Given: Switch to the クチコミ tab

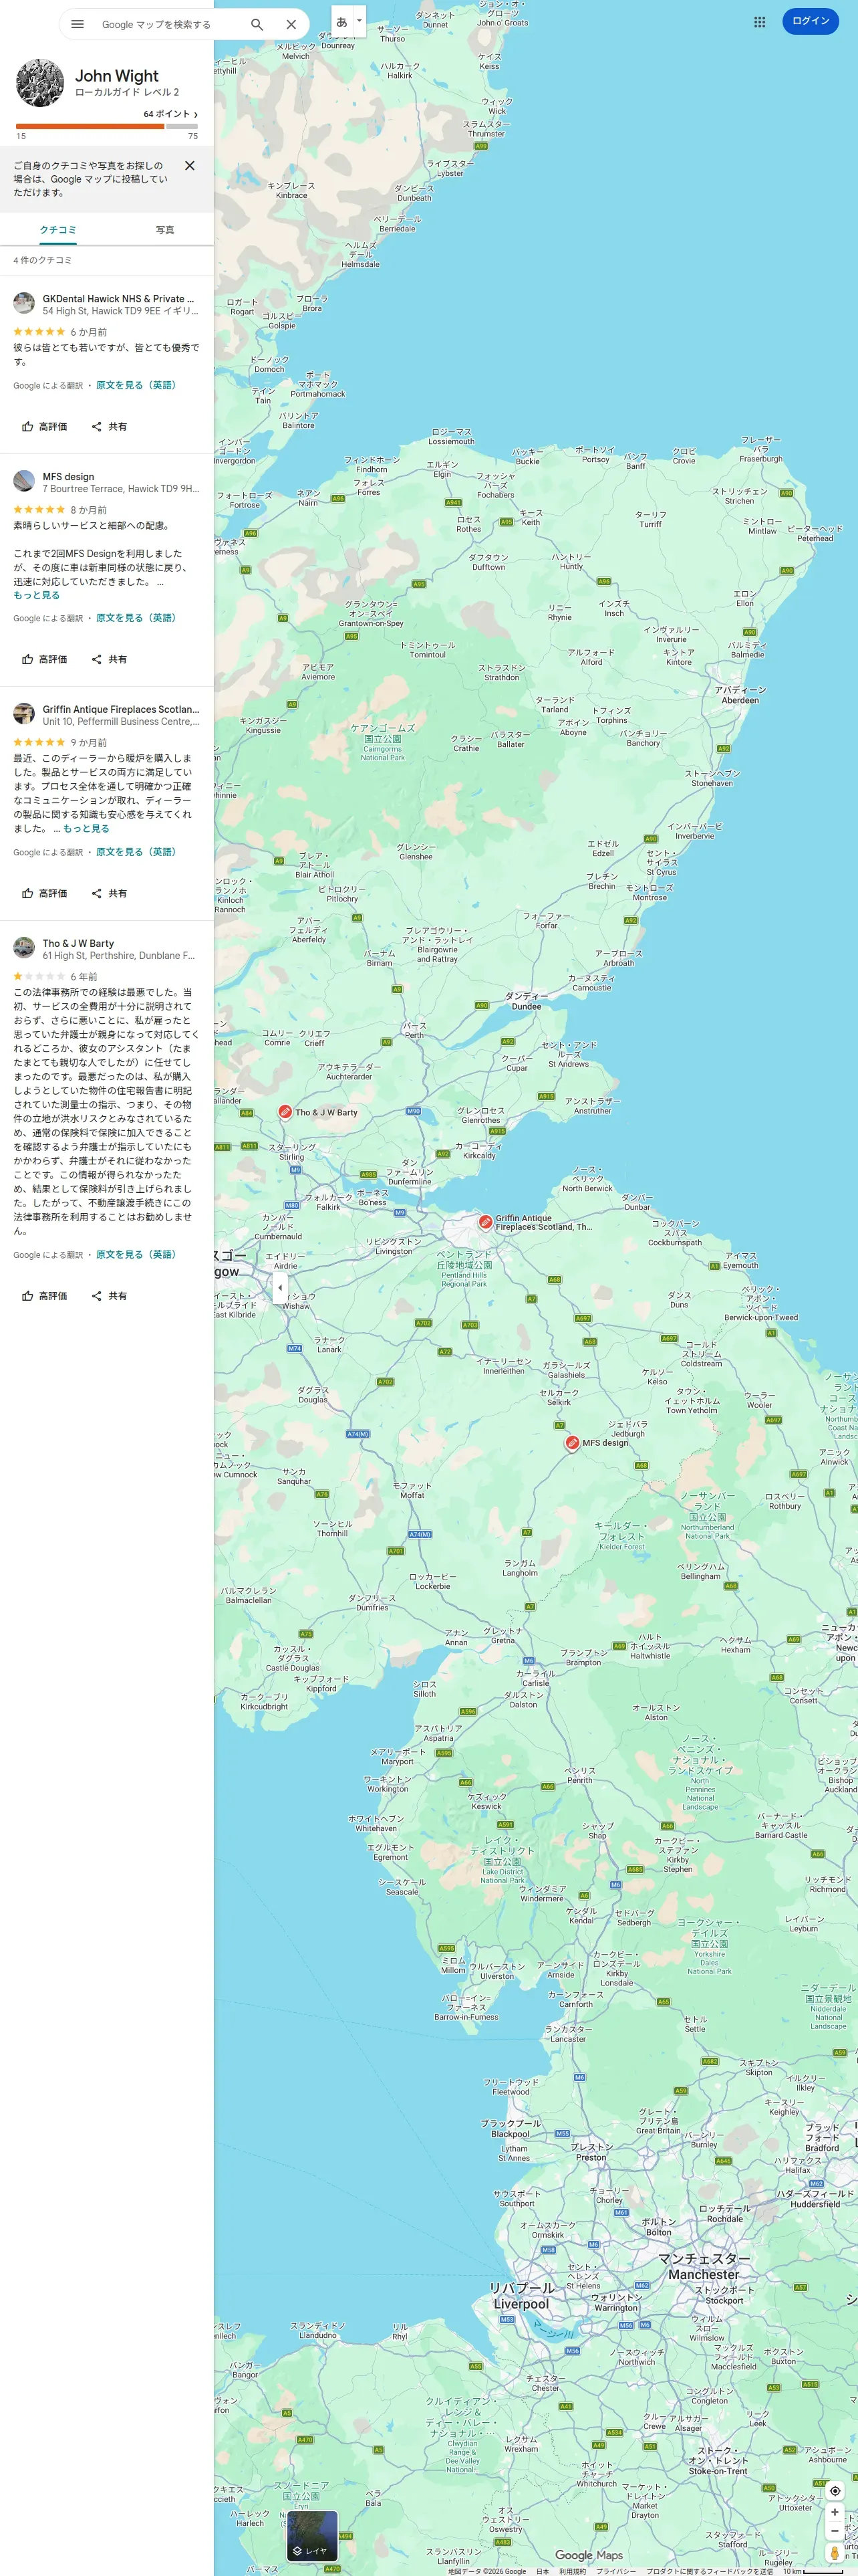Looking at the screenshot, I should pos(58,230).
